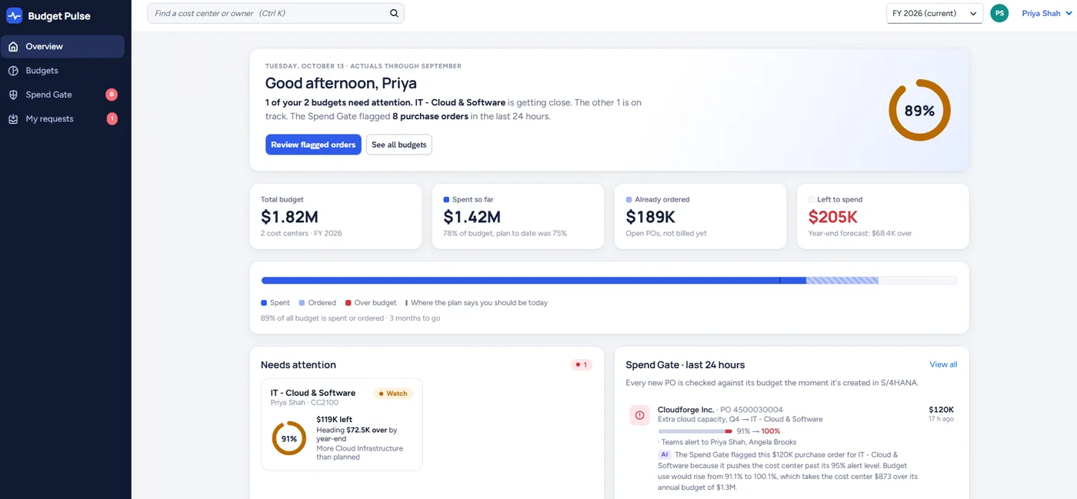Screen dimensions: 1077x499
Task: Click the Cloudforge 91% to 100% bar
Action: click(695, 431)
